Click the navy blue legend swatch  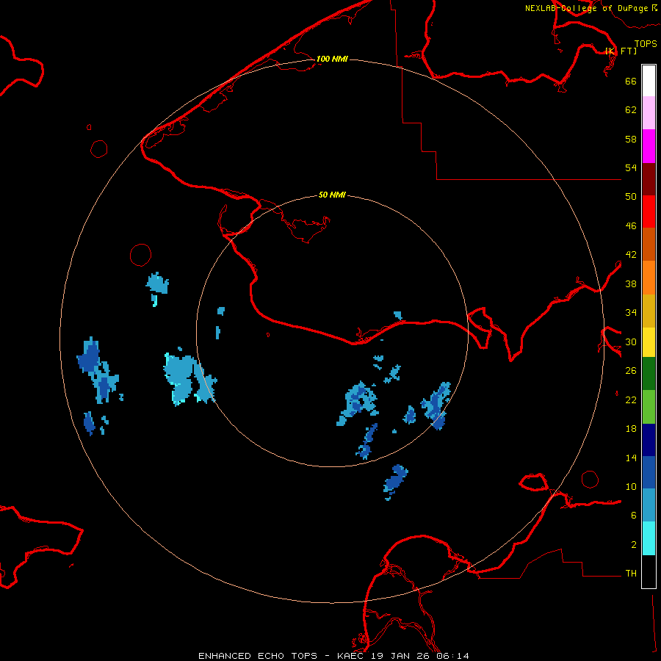coord(649,440)
